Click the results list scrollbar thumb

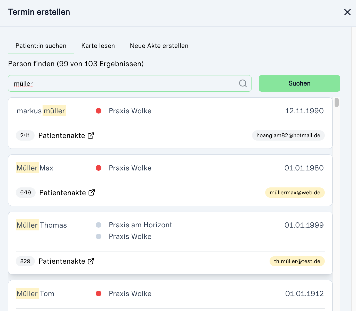pos(337,102)
